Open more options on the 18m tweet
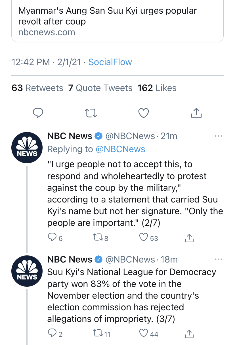Viewport: 235px width, 345px height. pyautogui.click(x=218, y=260)
